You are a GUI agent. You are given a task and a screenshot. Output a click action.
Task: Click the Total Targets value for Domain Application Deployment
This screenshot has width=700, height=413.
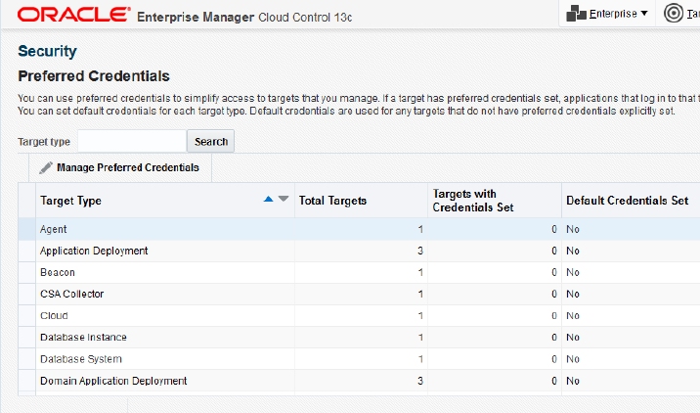pyautogui.click(x=420, y=381)
